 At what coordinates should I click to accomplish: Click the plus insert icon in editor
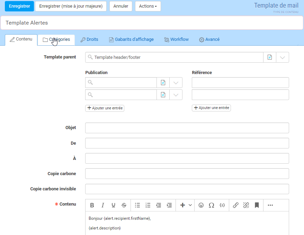[182, 205]
